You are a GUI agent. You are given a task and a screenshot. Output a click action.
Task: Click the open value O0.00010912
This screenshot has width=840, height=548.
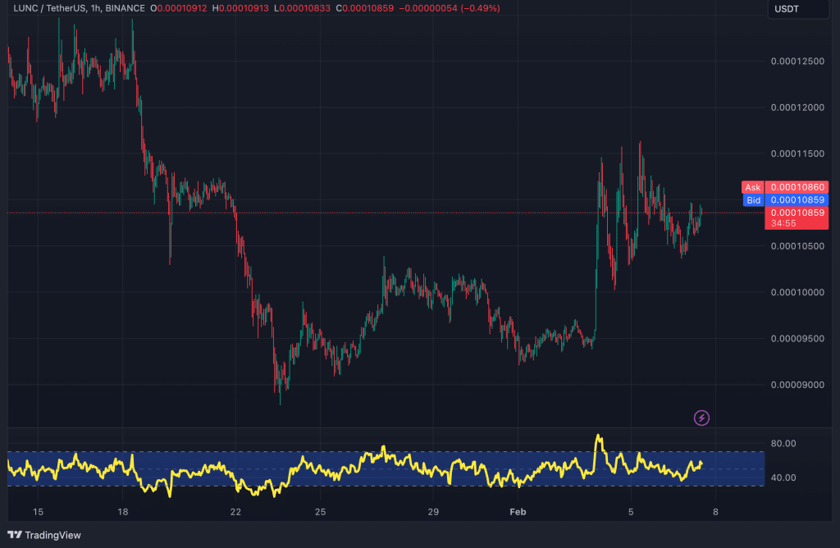[178, 8]
